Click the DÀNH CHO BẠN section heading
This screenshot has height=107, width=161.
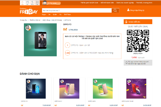point(30,74)
